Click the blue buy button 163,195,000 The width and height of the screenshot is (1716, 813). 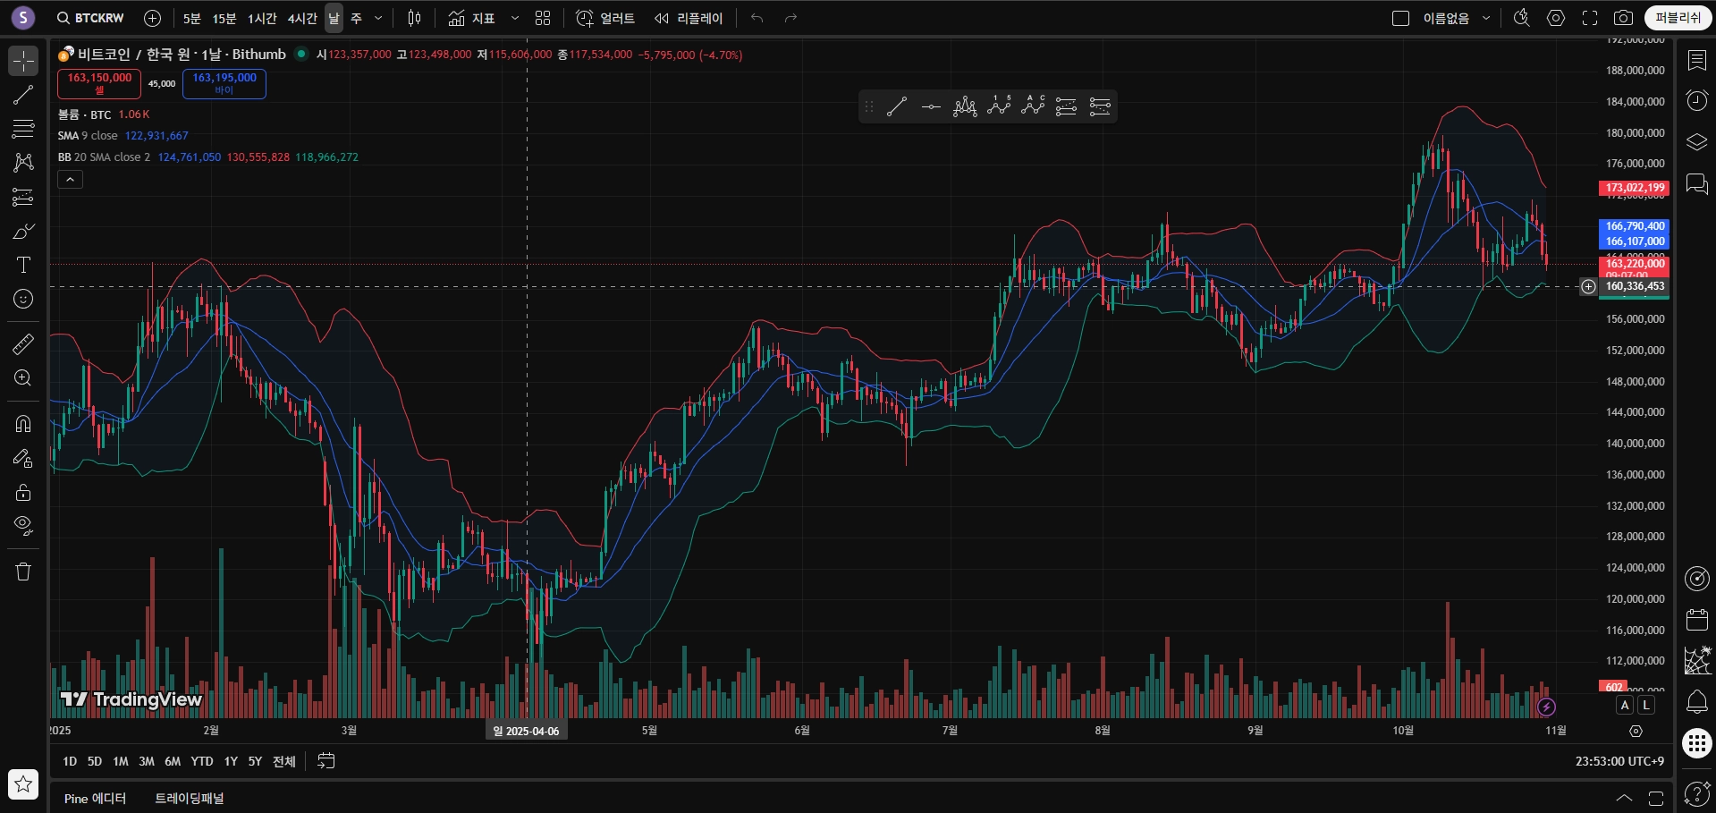click(x=224, y=83)
